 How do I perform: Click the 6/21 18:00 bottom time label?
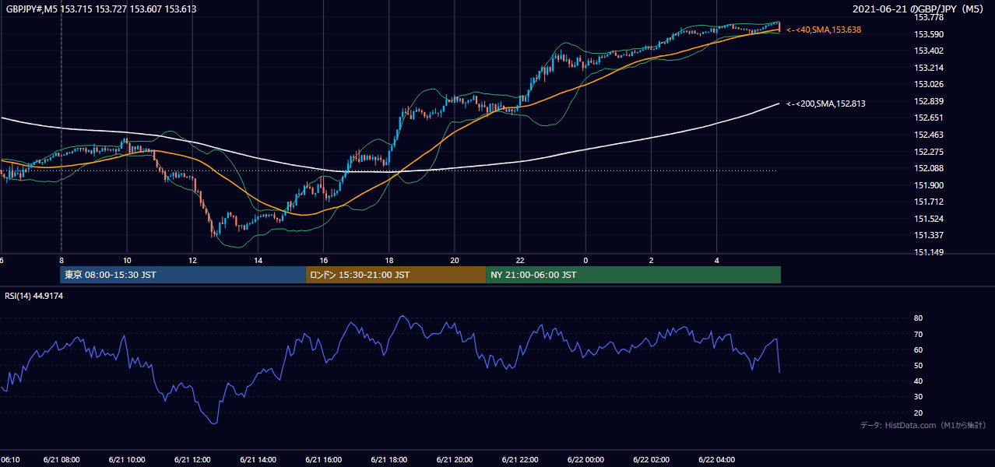[389, 460]
